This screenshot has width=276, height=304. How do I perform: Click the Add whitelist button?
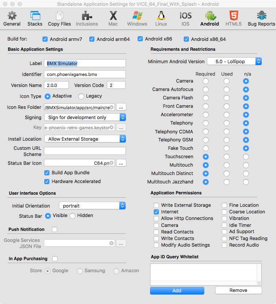pyautogui.click(x=177, y=290)
